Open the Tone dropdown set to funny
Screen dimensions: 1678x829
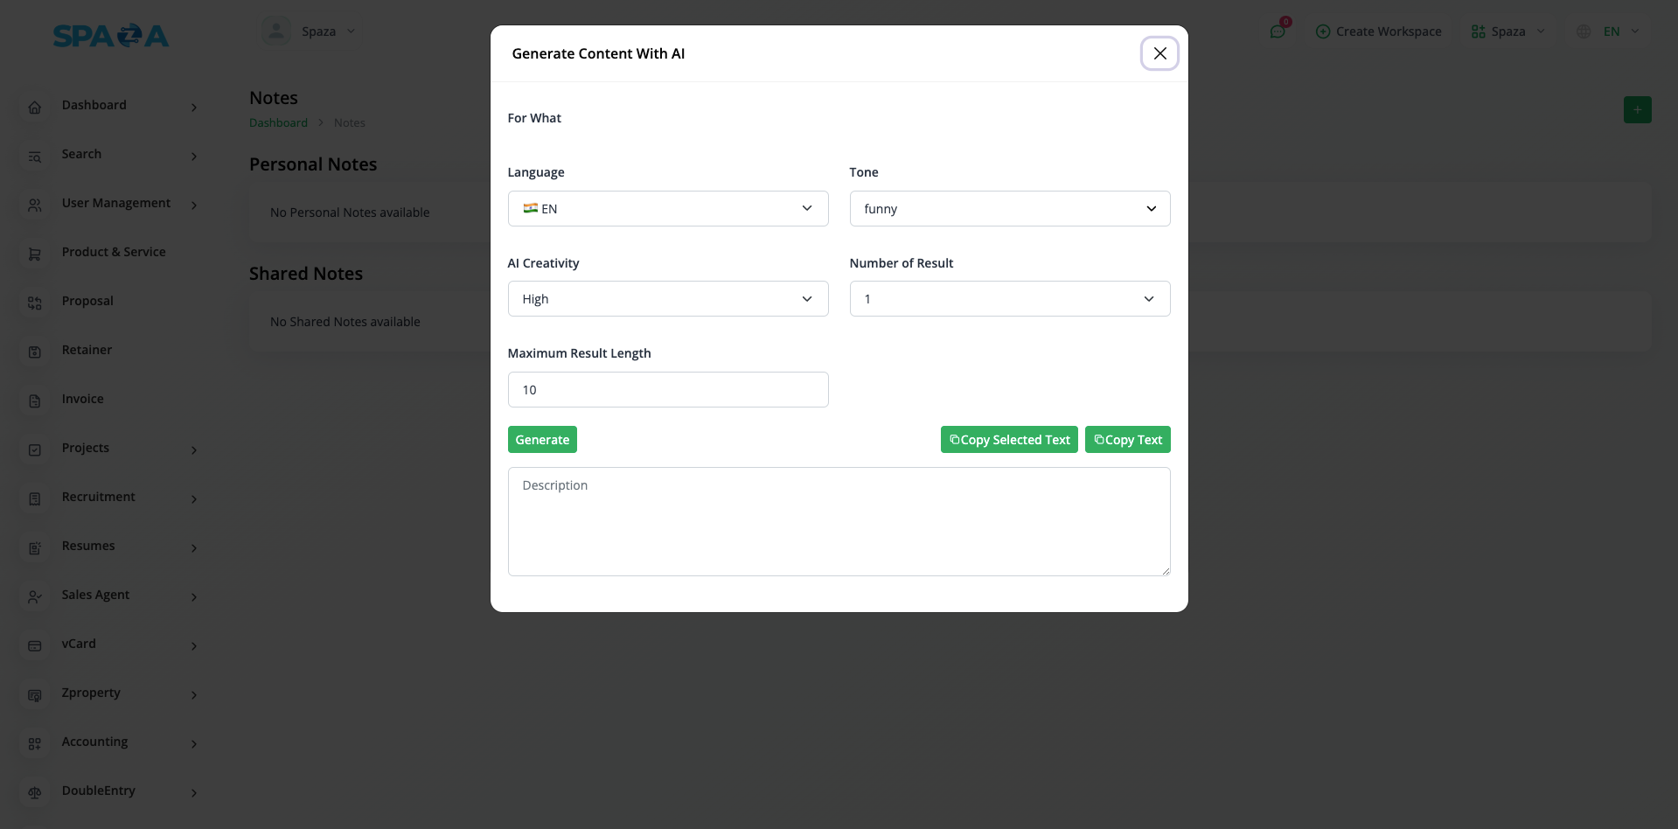1009,209
